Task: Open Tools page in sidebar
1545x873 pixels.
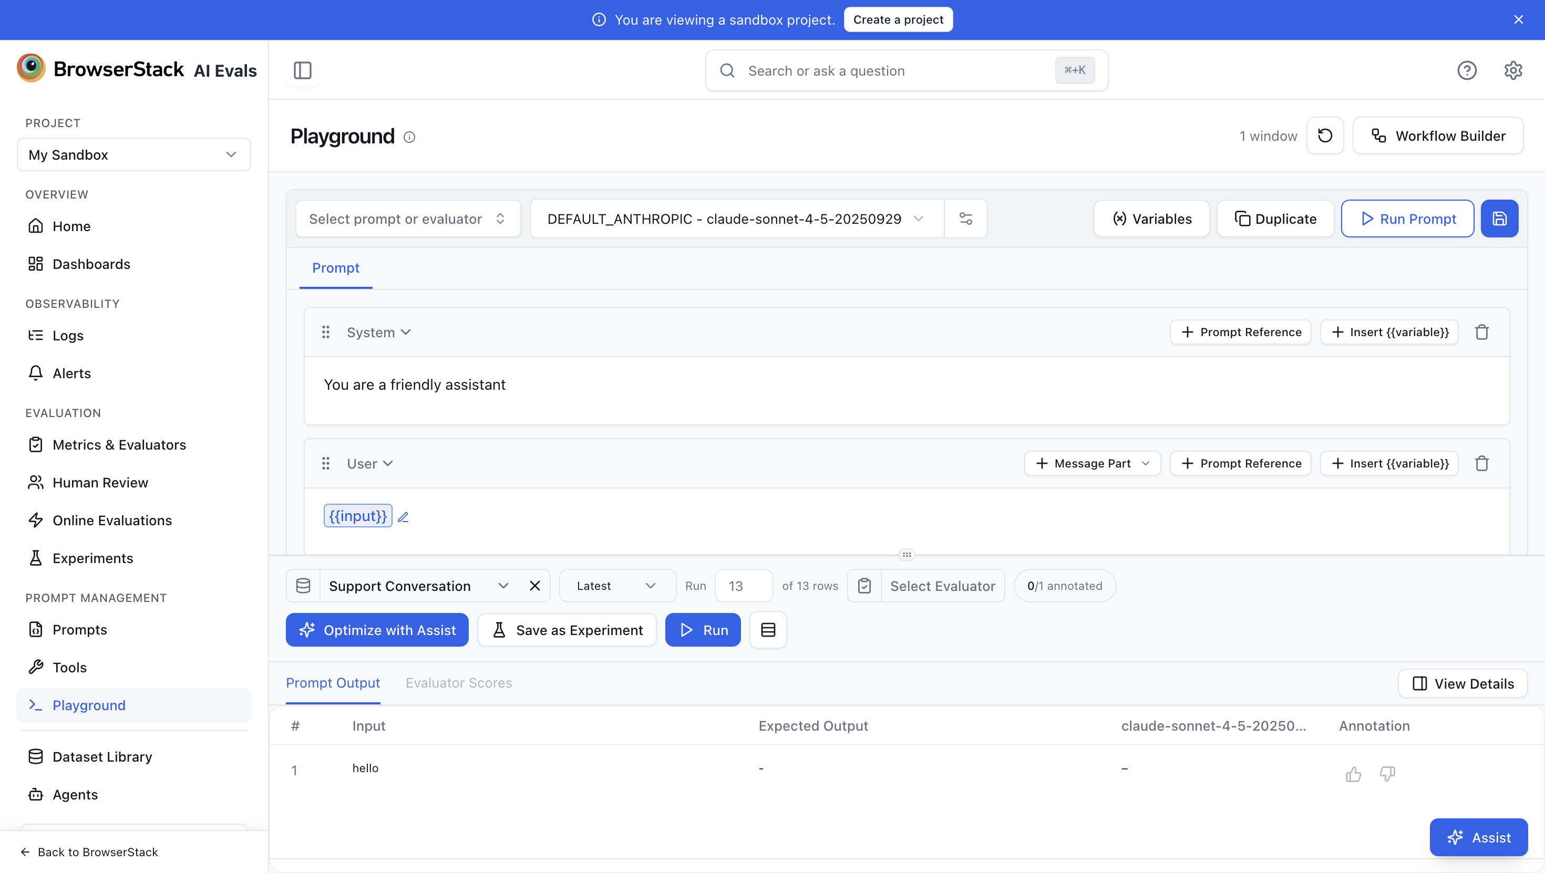Action: click(x=134, y=667)
